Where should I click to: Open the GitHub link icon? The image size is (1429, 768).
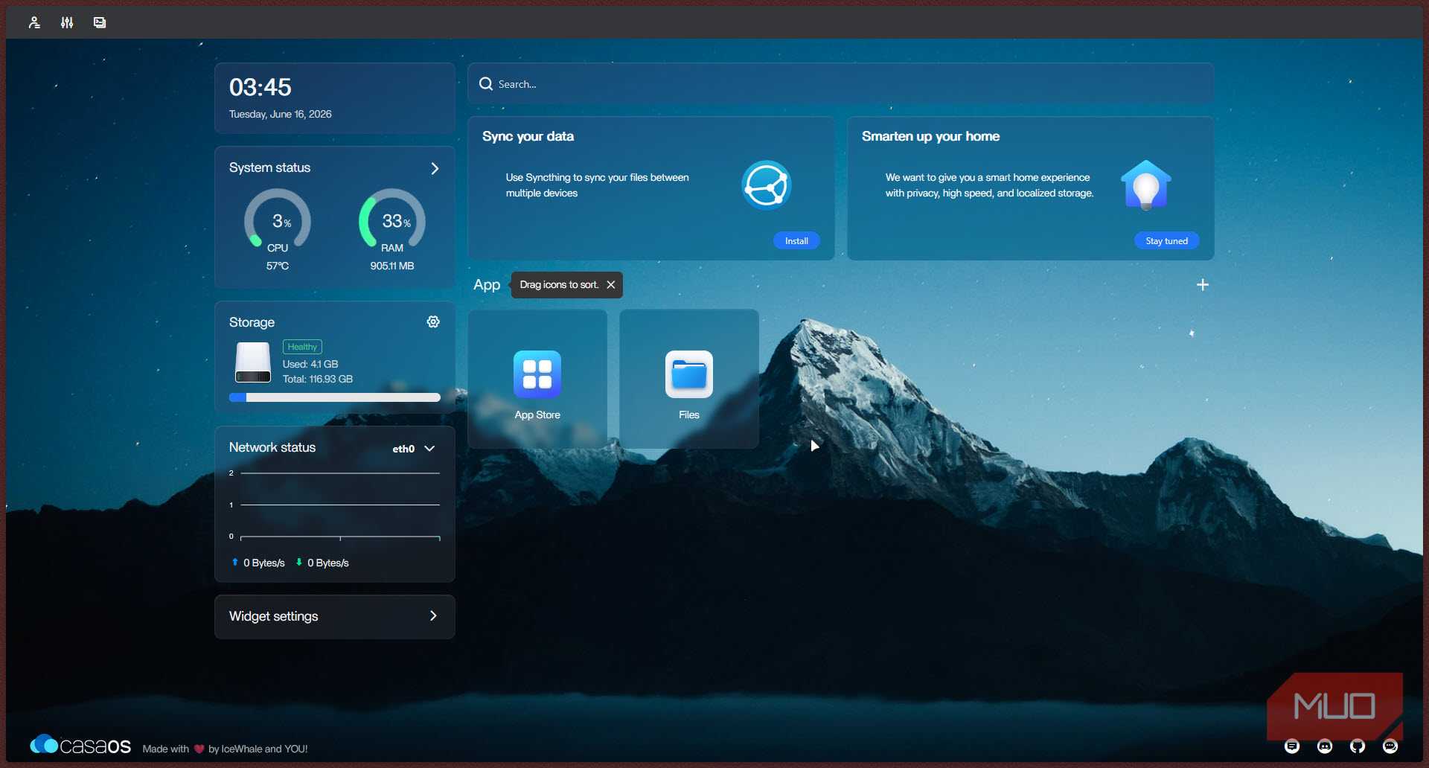point(1358,746)
